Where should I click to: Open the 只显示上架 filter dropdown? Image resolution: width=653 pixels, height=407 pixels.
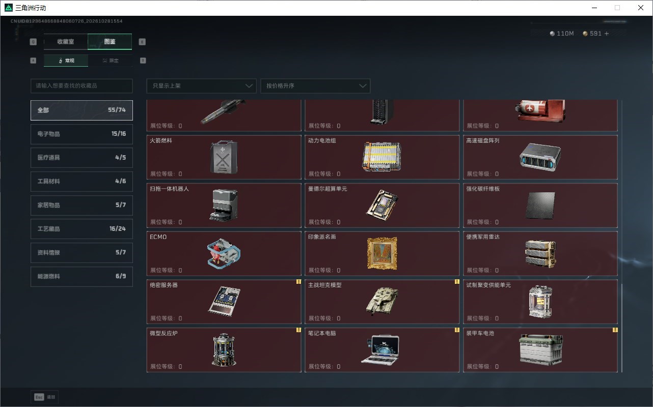click(x=201, y=86)
